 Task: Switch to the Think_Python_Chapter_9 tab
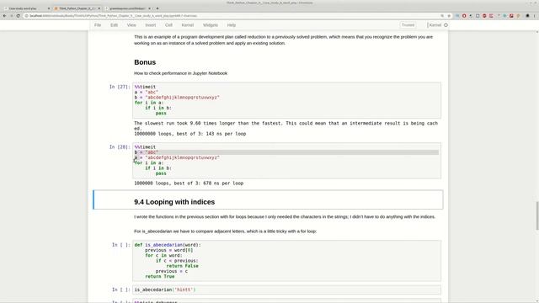click(x=77, y=8)
